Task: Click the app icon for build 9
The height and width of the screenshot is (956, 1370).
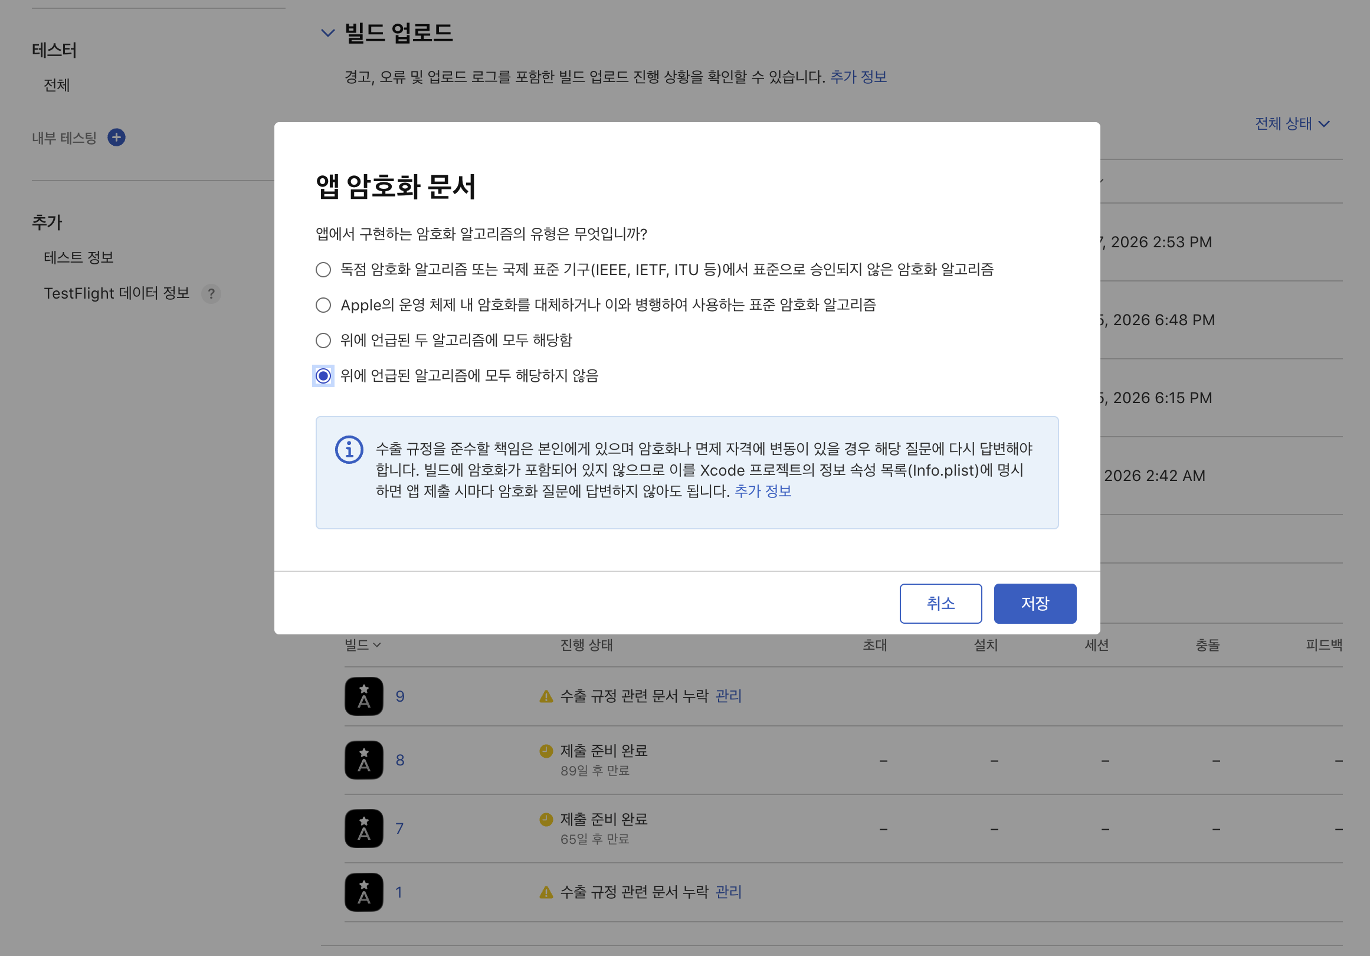Action: pos(363,696)
